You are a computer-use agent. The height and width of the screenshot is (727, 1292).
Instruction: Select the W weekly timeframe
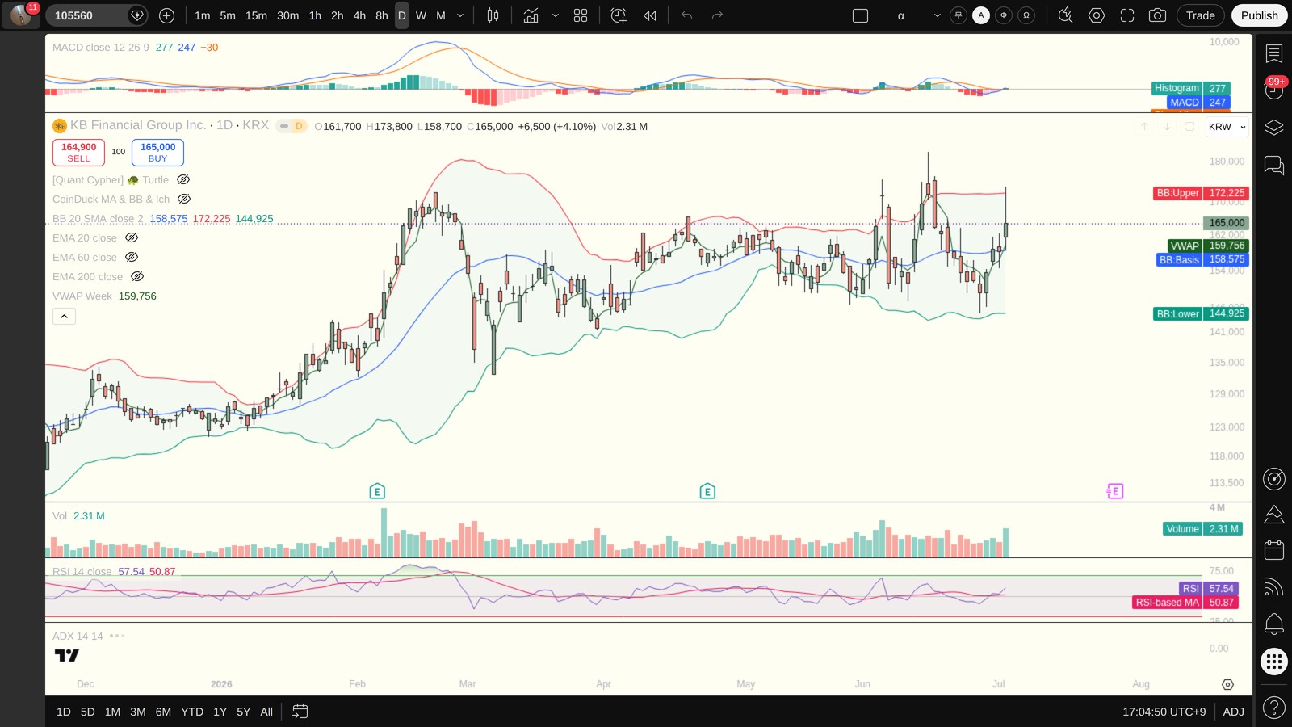(421, 15)
